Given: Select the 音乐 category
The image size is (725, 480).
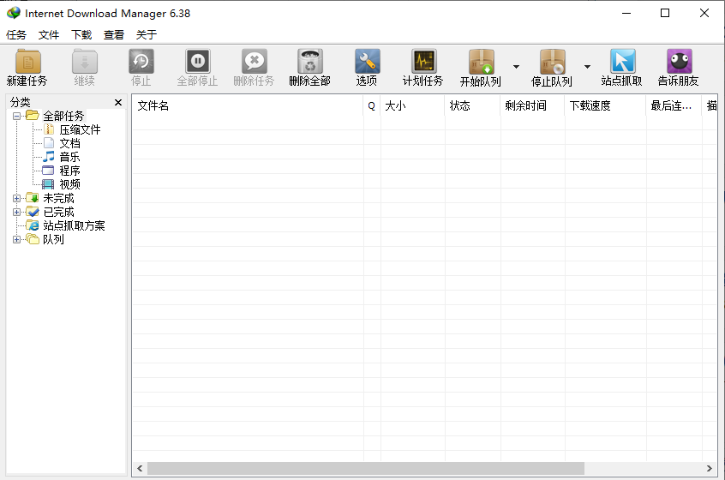Looking at the screenshot, I should 69,157.
